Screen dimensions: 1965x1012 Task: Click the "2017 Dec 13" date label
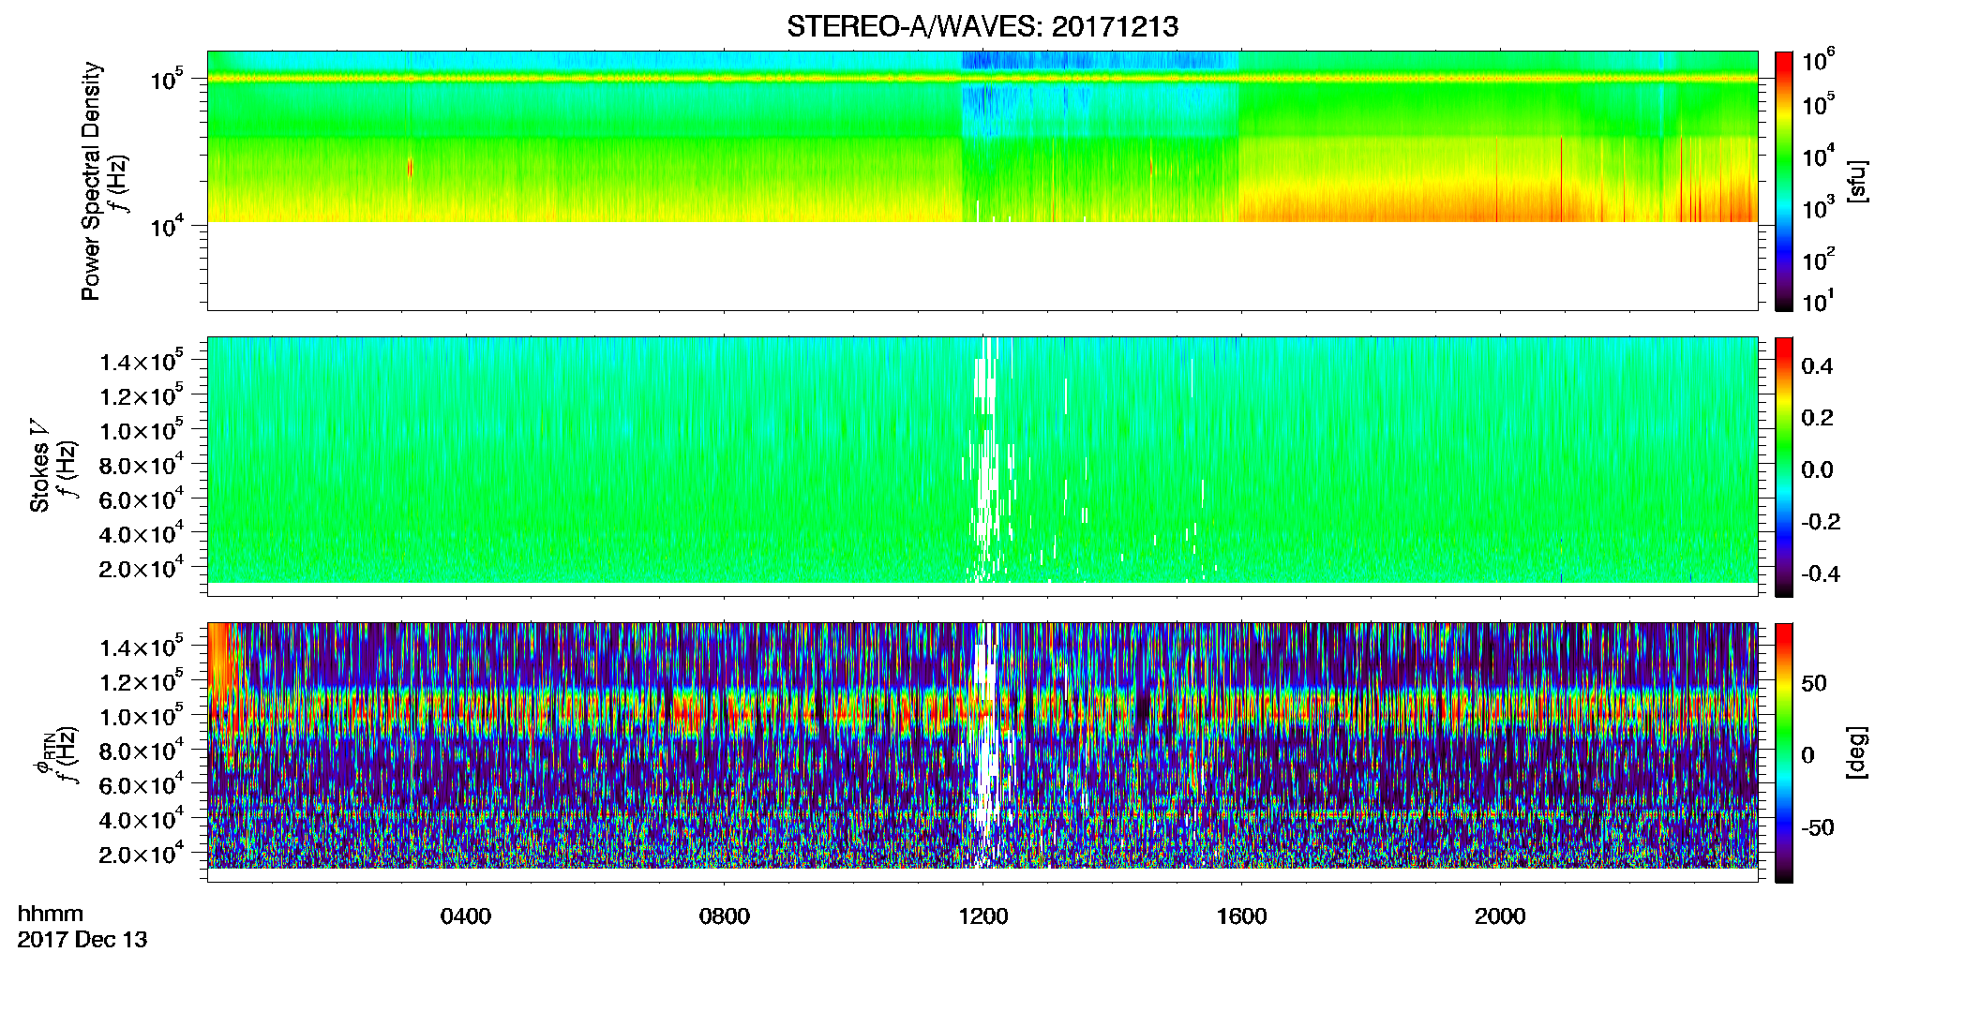[x=82, y=940]
